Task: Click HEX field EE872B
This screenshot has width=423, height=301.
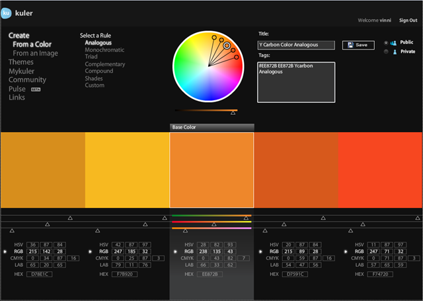Action: click(210, 275)
